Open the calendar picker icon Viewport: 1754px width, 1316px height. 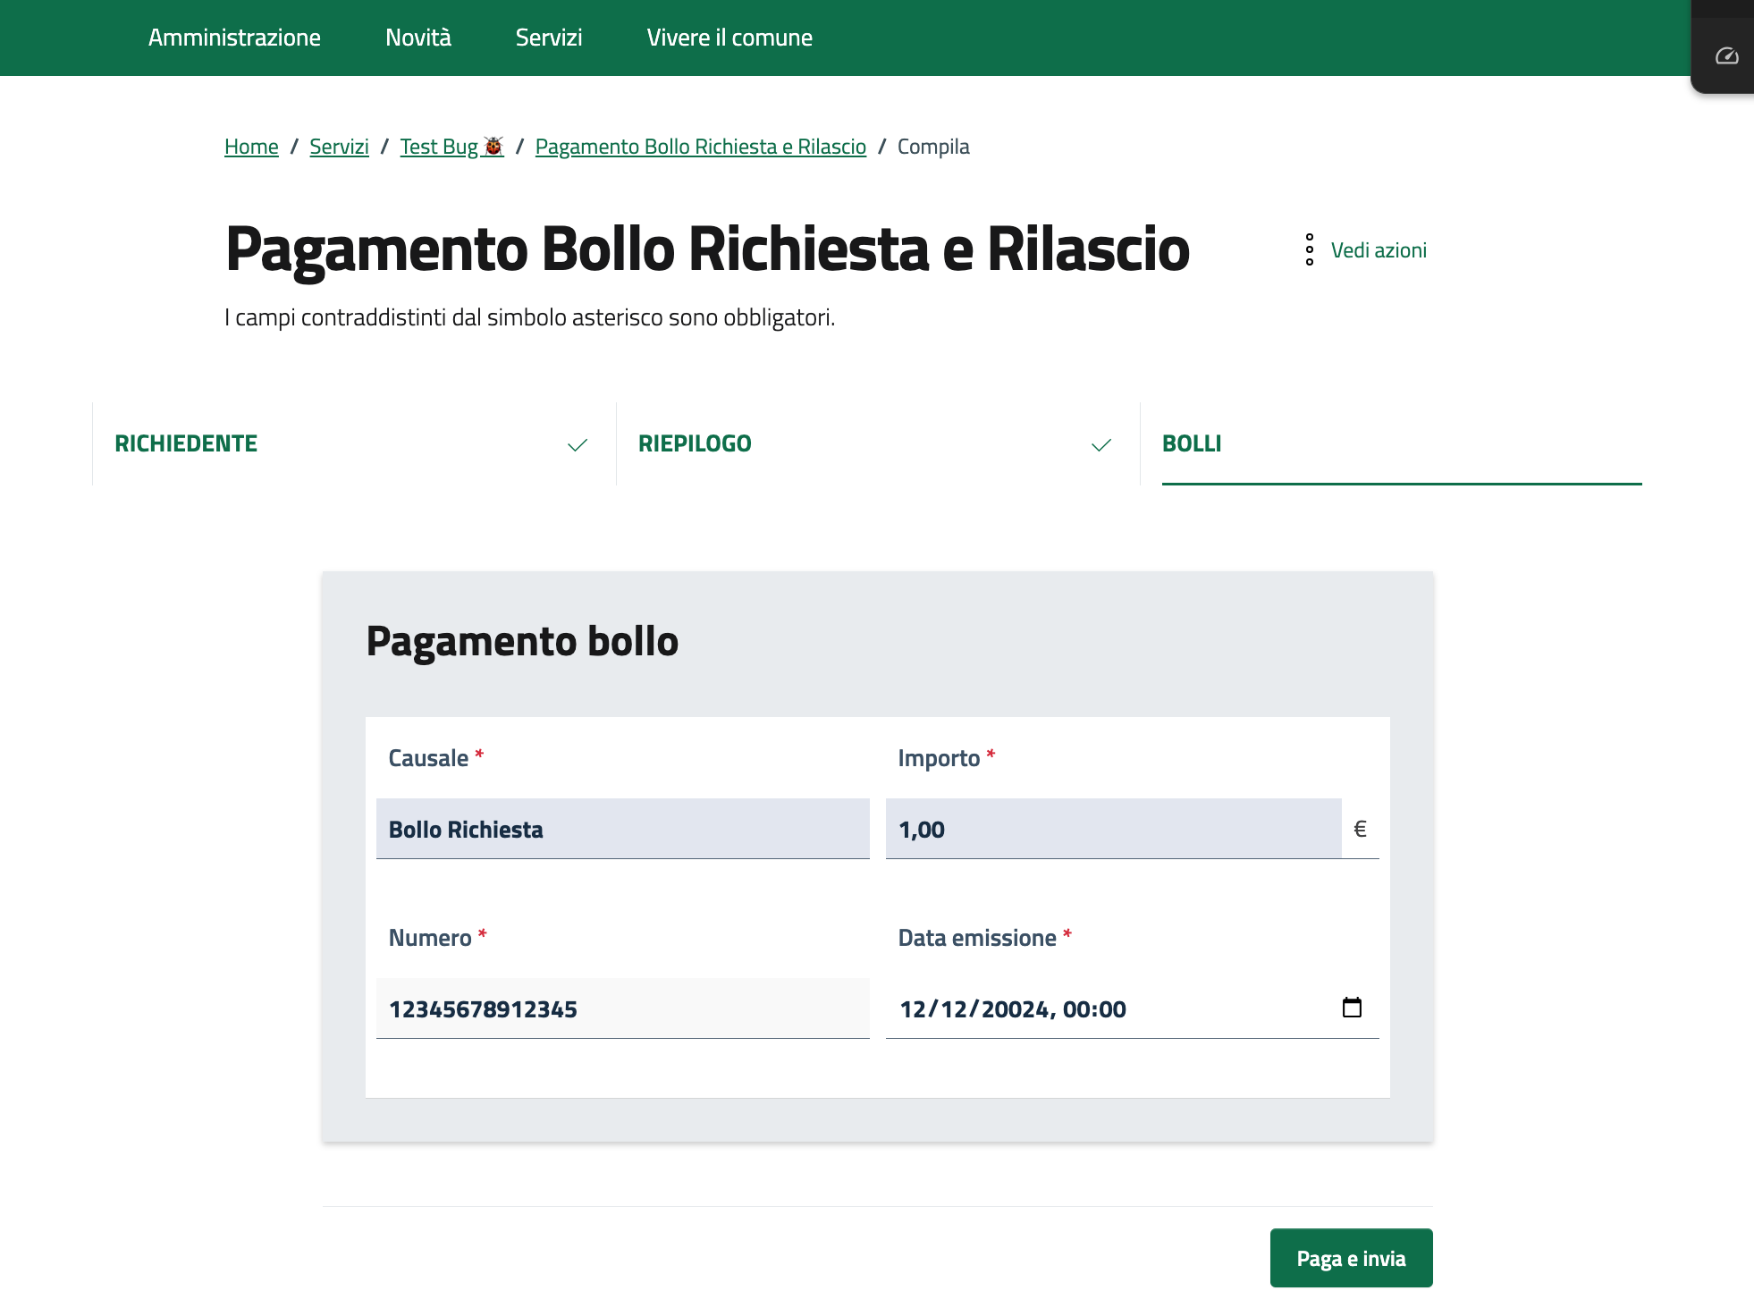[1352, 1008]
